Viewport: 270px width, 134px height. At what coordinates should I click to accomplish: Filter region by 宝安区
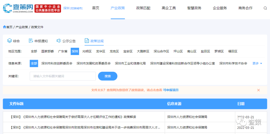[128, 51]
